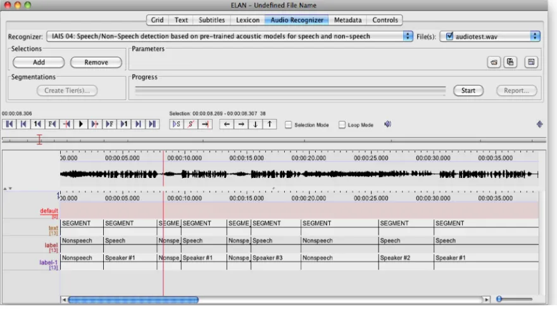557x309 pixels.
Task: Move crosshair to selection boundary
Action: click(205, 124)
